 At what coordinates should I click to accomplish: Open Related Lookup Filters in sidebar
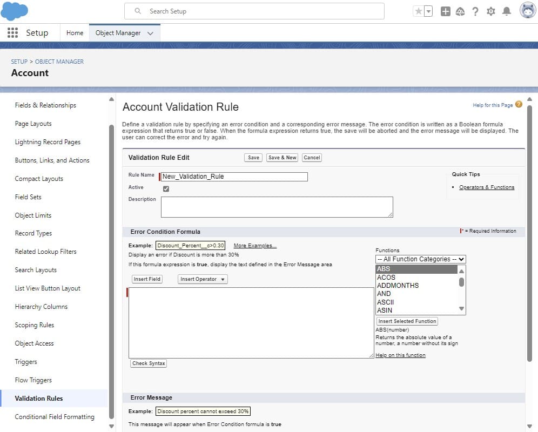pyautogui.click(x=45, y=252)
